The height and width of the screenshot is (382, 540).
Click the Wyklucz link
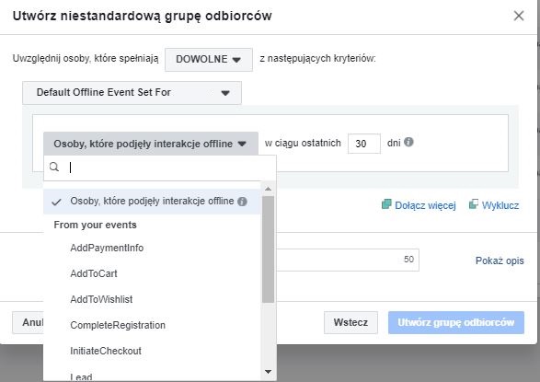tap(500, 205)
